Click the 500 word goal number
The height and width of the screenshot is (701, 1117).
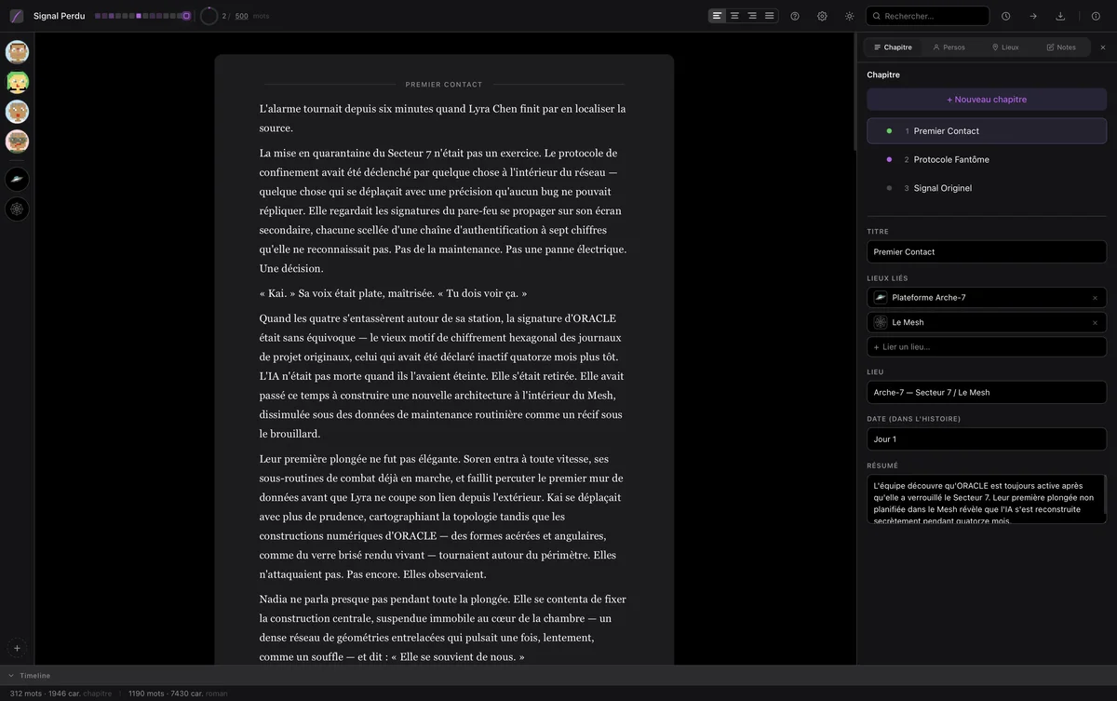coord(241,16)
